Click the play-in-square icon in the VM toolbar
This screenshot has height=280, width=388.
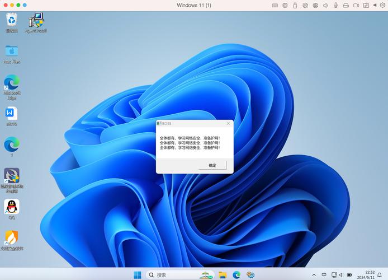[x=285, y=5]
